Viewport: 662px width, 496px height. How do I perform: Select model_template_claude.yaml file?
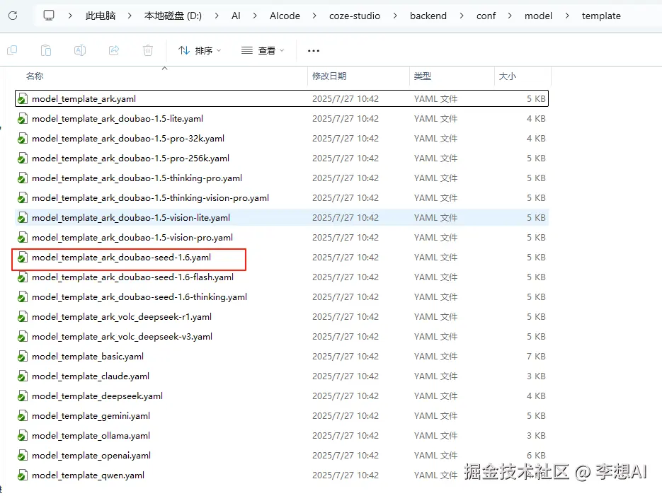click(x=282, y=376)
